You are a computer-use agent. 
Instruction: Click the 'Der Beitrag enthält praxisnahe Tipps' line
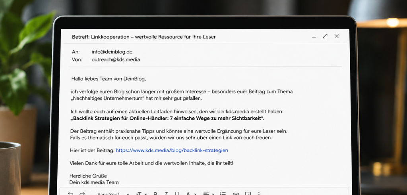(179, 131)
